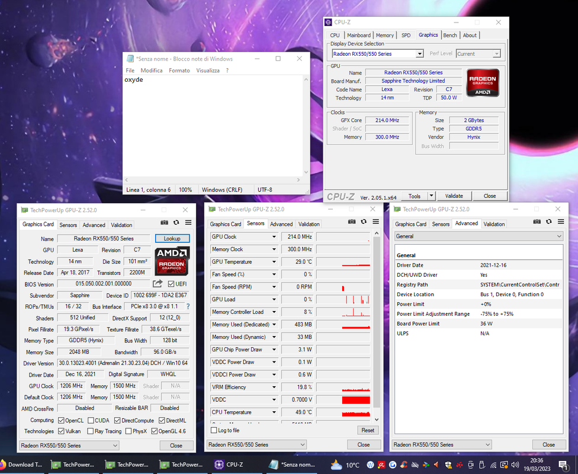Open GPU Load sensor dropdown arrow
The height and width of the screenshot is (474, 578).
pyautogui.click(x=274, y=300)
